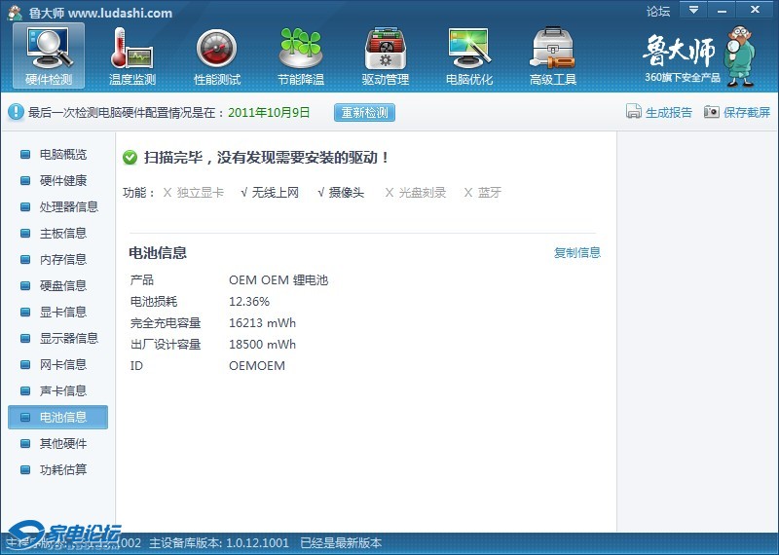Click the 无线上网 checked feature
Viewport: 779px width, 555px height.
(275, 193)
